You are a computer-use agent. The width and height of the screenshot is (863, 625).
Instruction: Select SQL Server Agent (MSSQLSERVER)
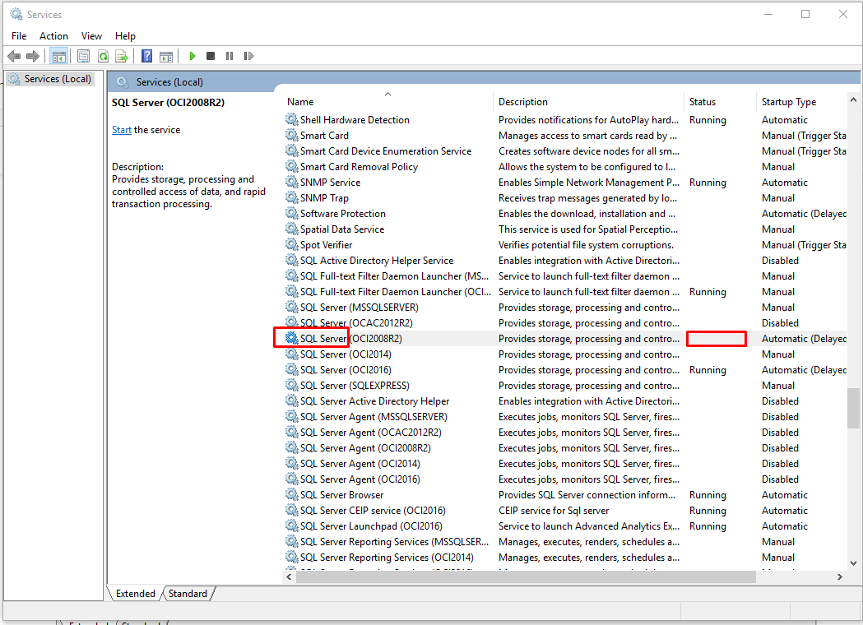pos(566,416)
